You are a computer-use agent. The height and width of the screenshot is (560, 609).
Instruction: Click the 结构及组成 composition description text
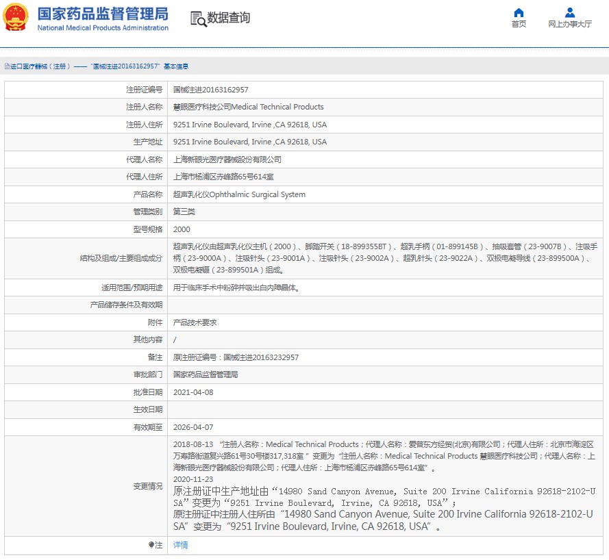pos(385,258)
